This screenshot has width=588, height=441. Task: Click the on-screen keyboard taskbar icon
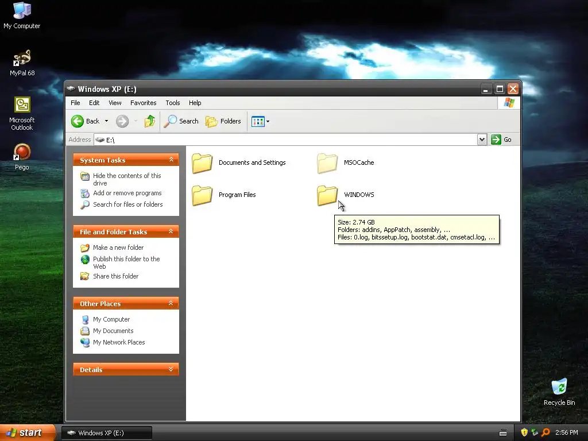(x=503, y=433)
